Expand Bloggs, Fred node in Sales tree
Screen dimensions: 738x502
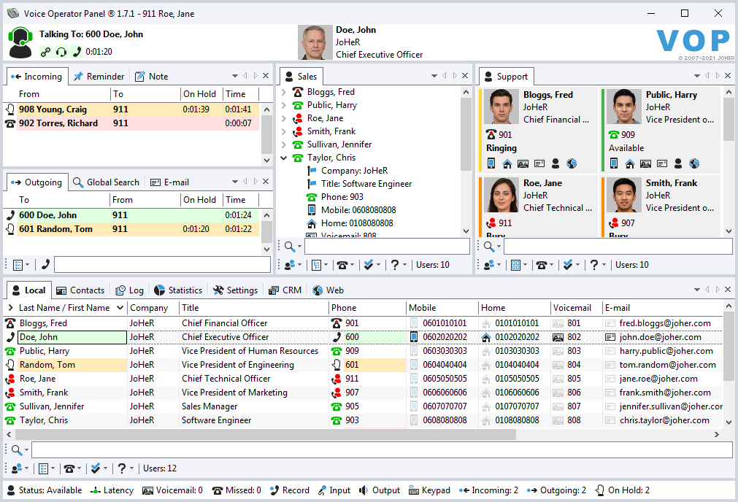[284, 92]
